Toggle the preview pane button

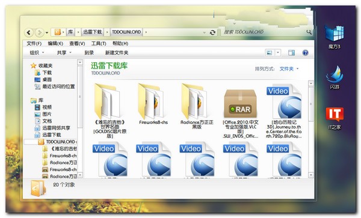click(291, 53)
